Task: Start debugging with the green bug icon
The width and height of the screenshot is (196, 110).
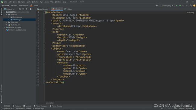Action: (180, 5)
